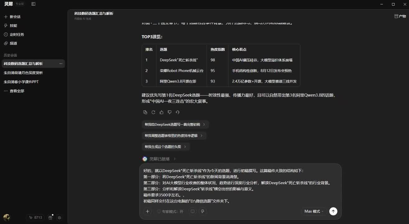Collapse the sidebar with the panel icon

(x=34, y=4)
